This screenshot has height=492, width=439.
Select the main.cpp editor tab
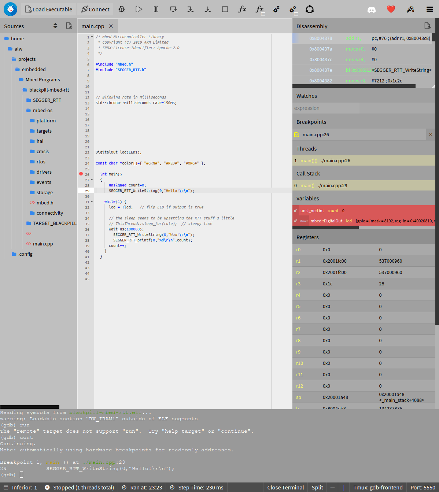[x=93, y=26]
